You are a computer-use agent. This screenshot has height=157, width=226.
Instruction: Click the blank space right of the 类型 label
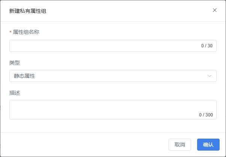(113, 63)
